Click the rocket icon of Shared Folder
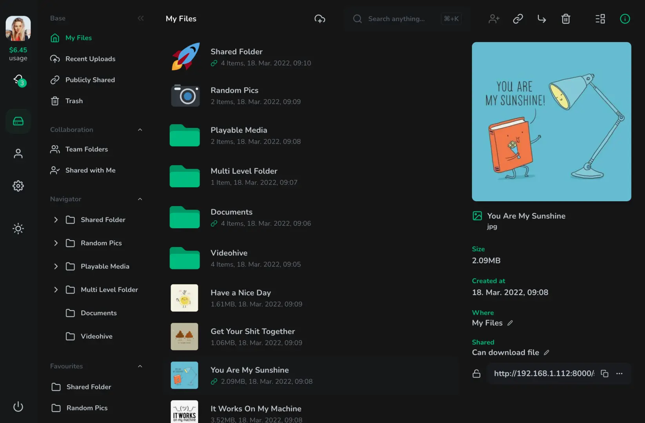This screenshot has height=423, width=645. pyautogui.click(x=185, y=57)
